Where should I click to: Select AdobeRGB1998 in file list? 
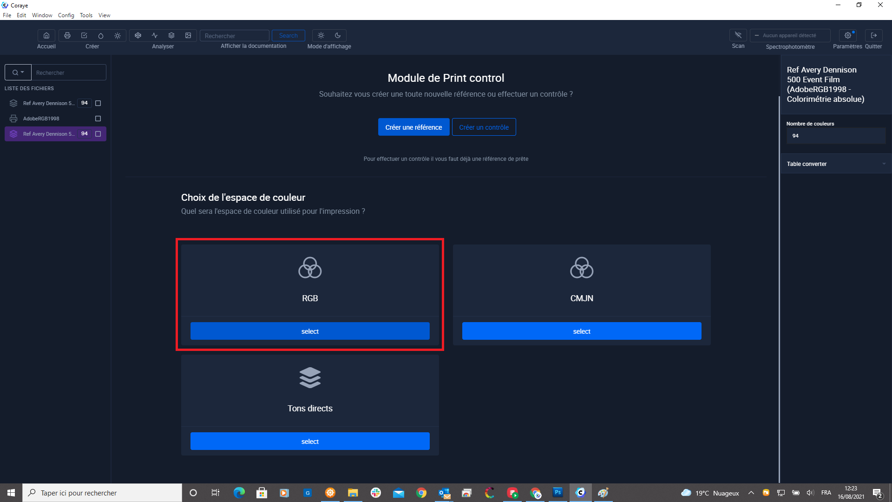(55, 119)
